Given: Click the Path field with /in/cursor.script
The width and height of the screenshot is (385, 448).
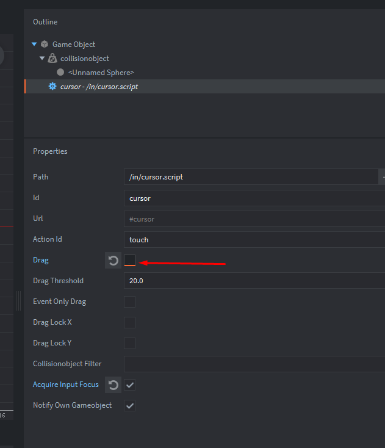Looking at the screenshot, I should 250,177.
